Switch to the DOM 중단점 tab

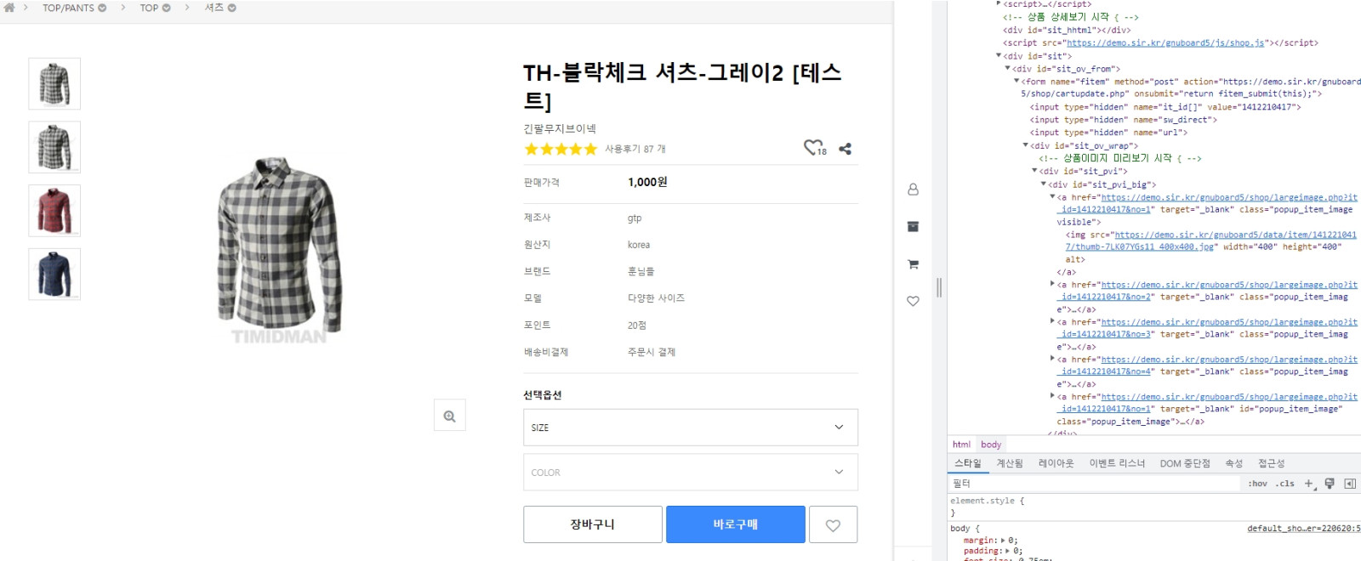coord(1185,463)
